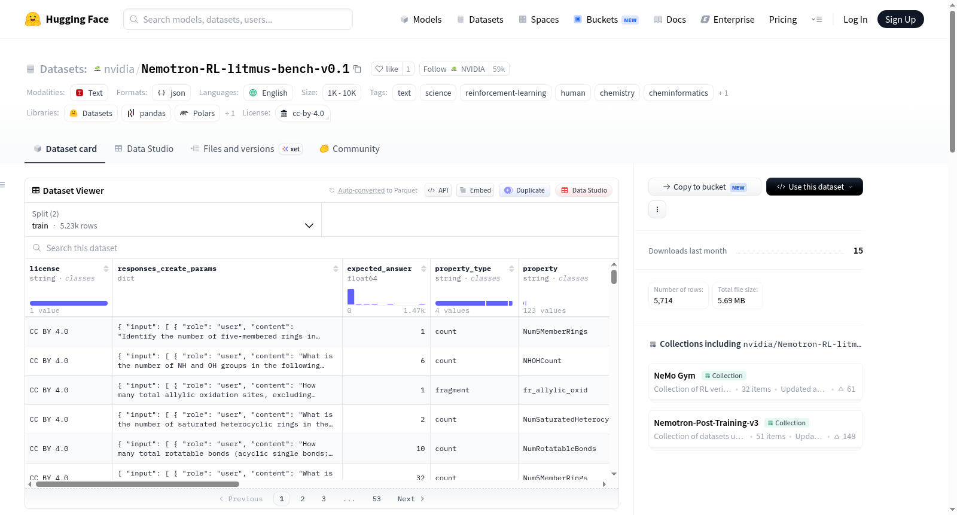Go to the Community tab
This screenshot has height=515, width=957.
[349, 149]
